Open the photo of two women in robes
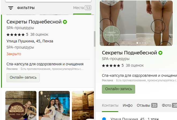The image size is (177, 120). point(54,105)
